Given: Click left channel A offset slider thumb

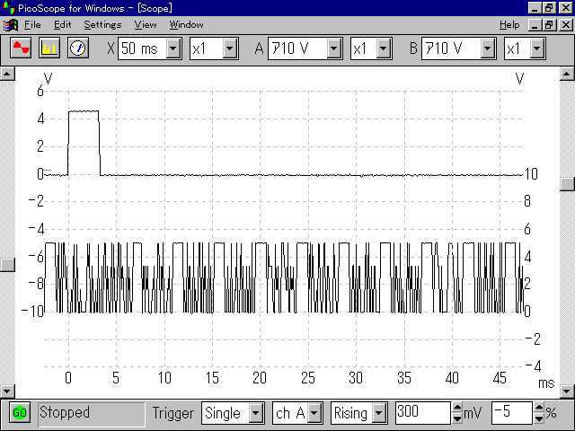Looking at the screenshot, I should click(x=7, y=264).
